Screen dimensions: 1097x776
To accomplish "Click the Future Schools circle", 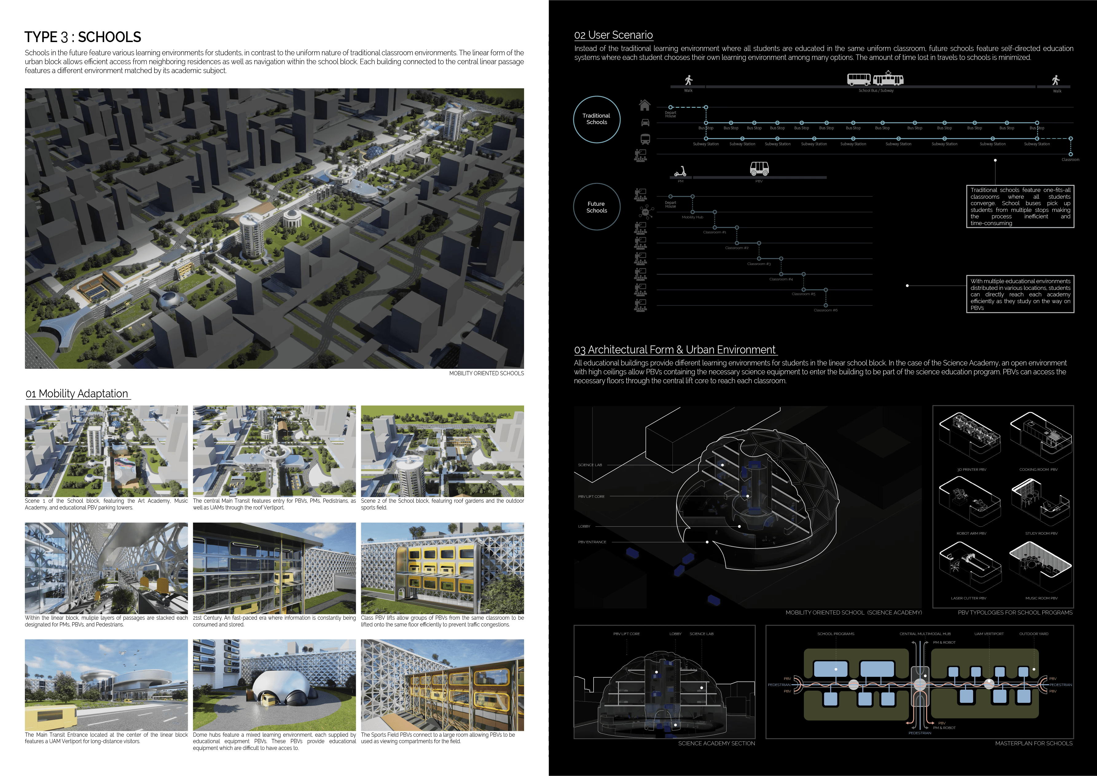I will coord(597,207).
